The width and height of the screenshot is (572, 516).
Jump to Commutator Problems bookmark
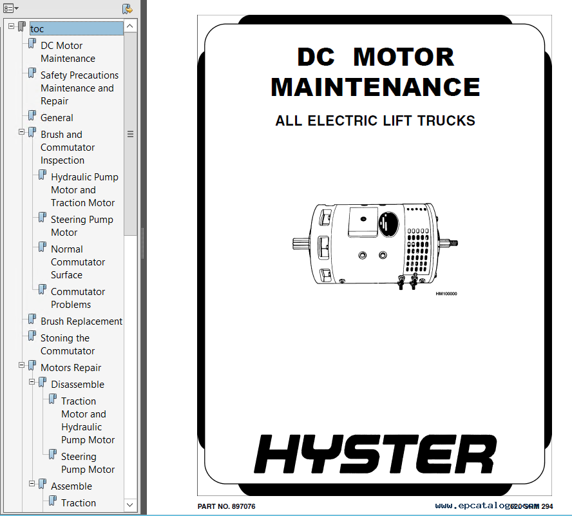pos(78,298)
